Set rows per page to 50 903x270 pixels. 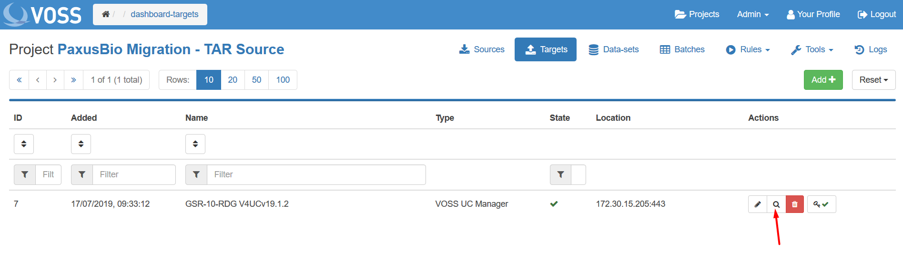click(x=256, y=80)
